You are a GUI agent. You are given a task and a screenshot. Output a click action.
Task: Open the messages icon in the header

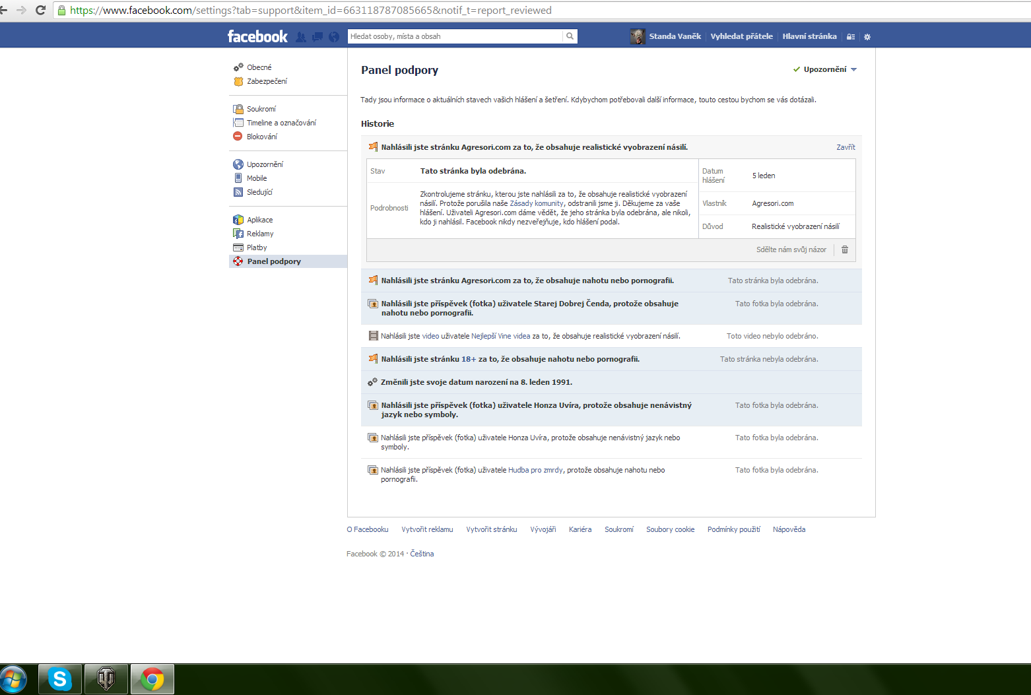tap(317, 37)
